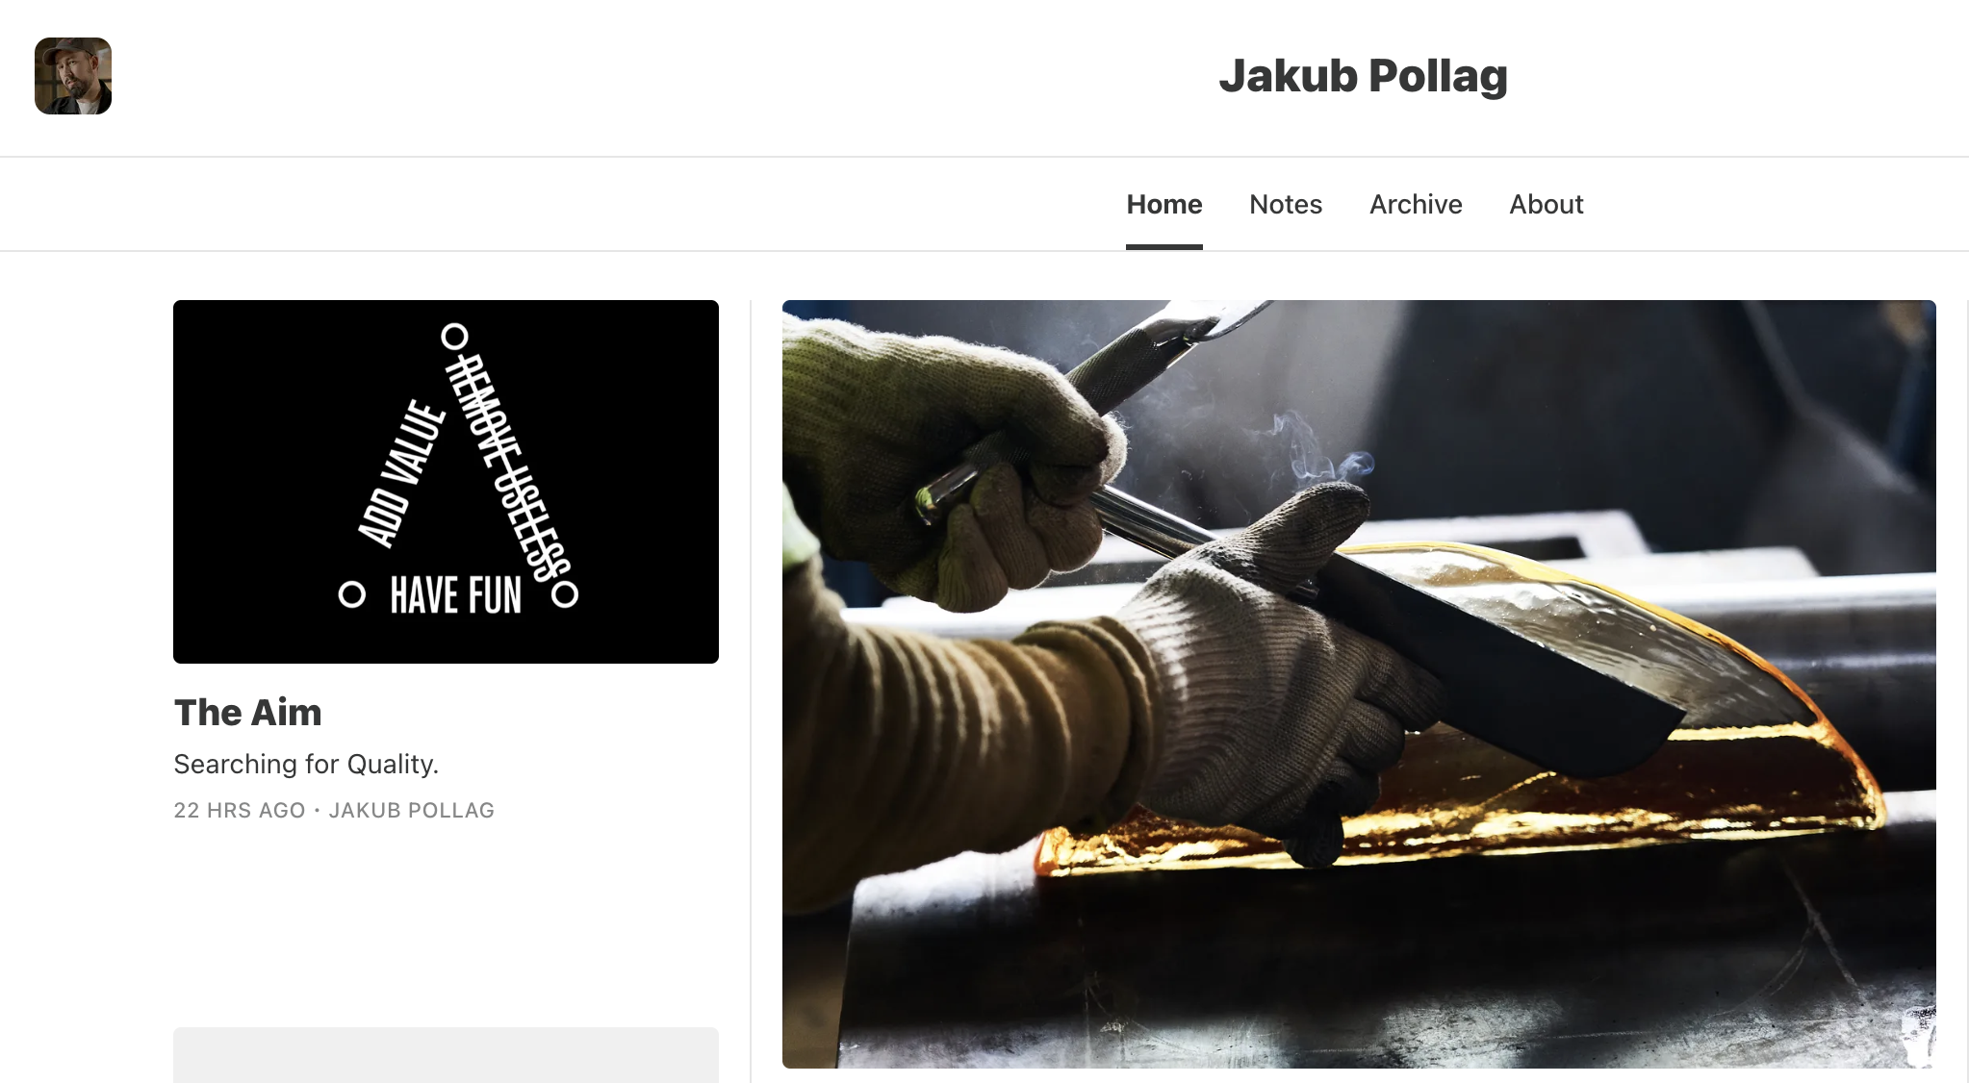Switch to the Notes tab

click(1286, 204)
